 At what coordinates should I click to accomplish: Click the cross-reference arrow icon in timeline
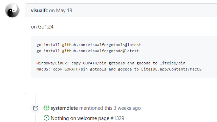click(x=36, y=108)
